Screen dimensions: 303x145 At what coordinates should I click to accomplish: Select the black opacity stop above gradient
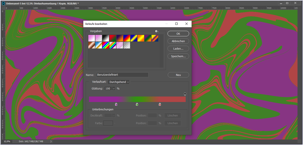click(185, 94)
